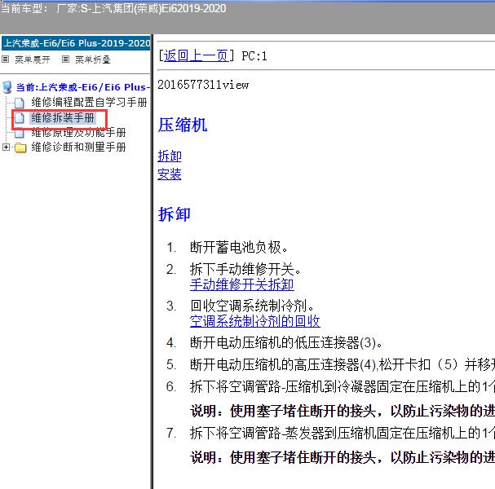
Task: Click step 1 断开蓄电池负极
Action: [239, 247]
